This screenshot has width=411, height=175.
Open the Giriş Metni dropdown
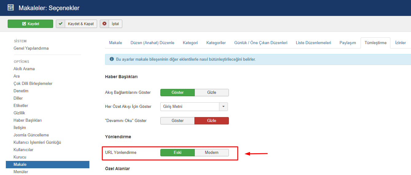(x=190, y=107)
